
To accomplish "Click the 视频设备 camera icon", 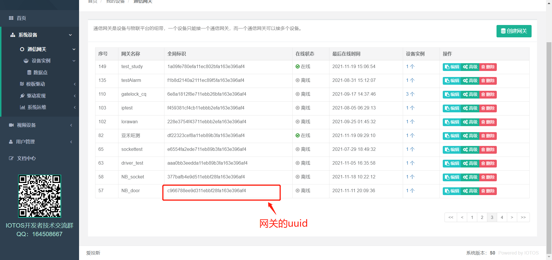I will pyautogui.click(x=11, y=125).
